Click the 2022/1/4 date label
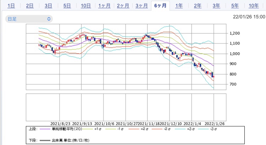Image resolution: width=266 pixels, height=145 pixels. [x=192, y=124]
